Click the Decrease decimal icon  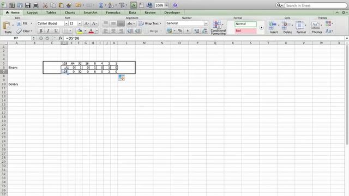click(204, 30)
